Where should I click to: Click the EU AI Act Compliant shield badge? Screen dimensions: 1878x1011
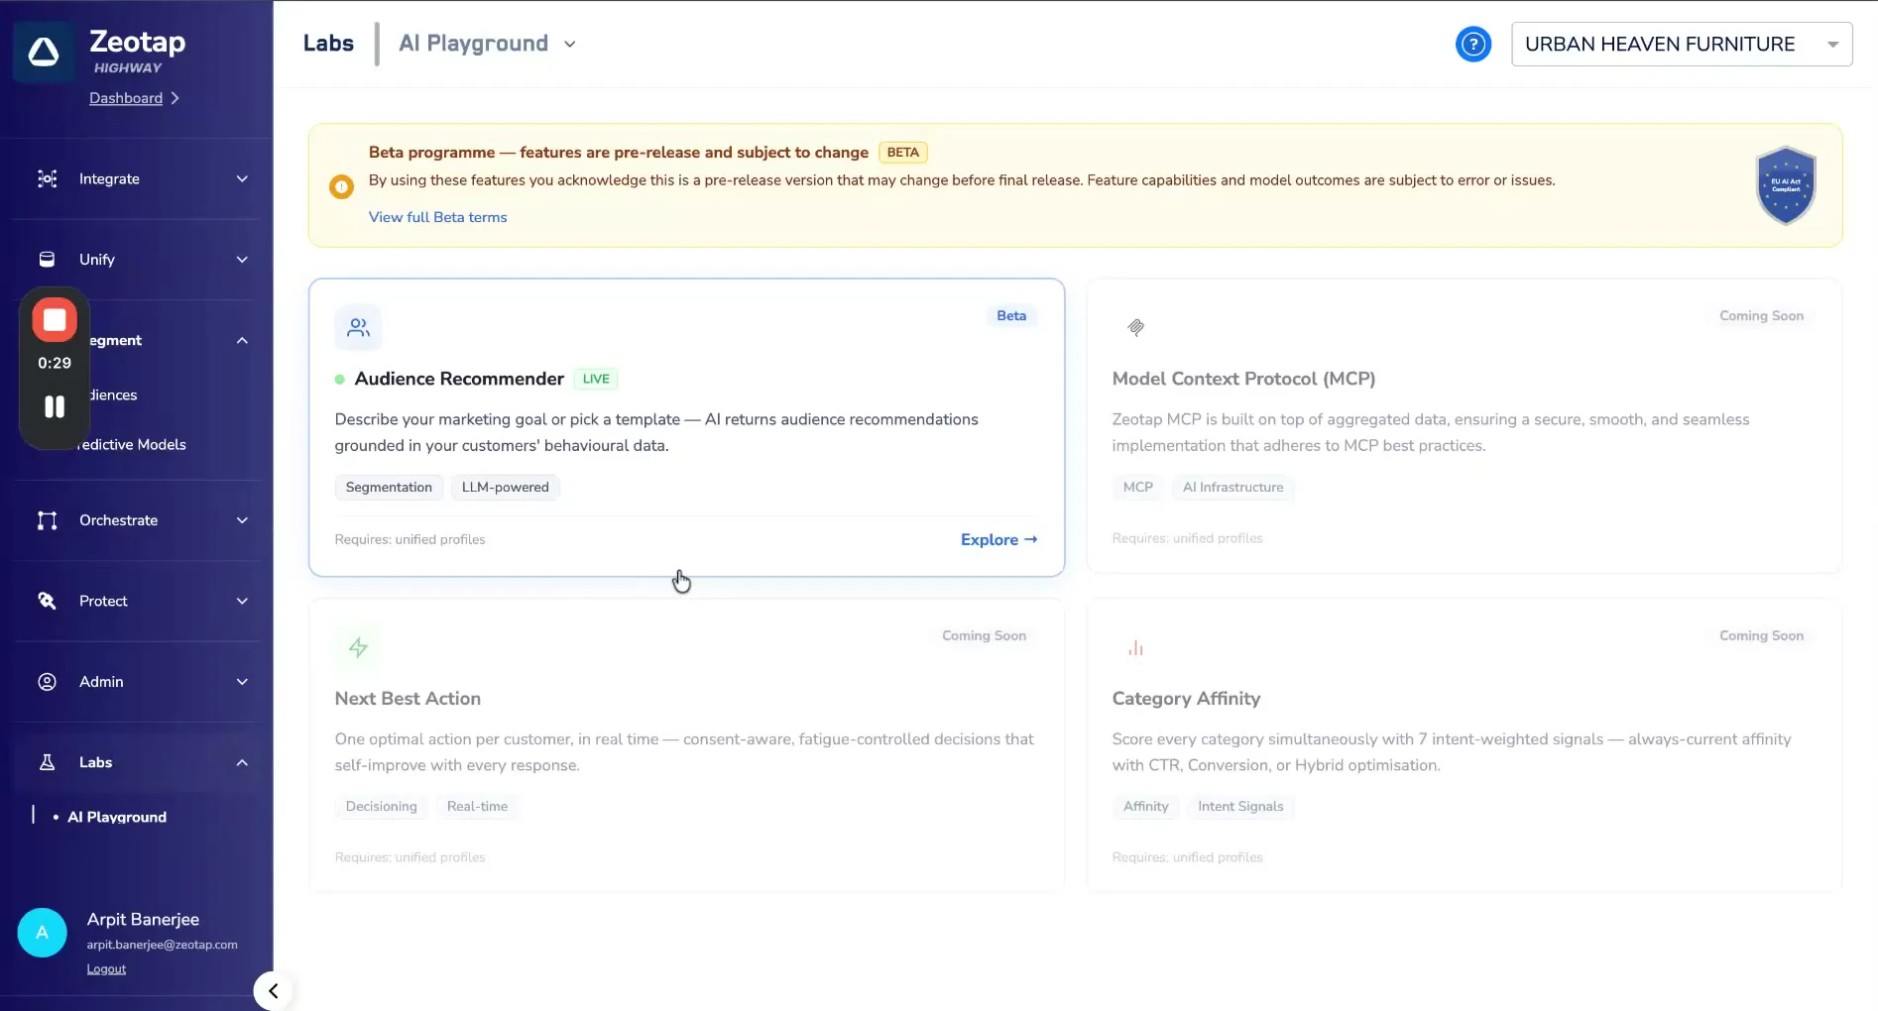point(1786,185)
